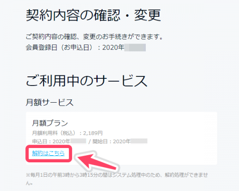
Task: Click the 2020年 year in the 会員登録日 line
Action: 113,47
